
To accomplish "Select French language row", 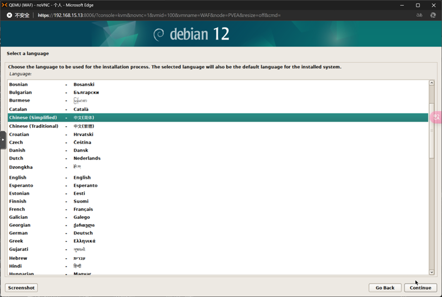I will coord(218,209).
